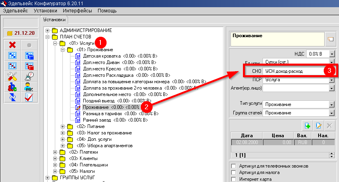Screen dimensions: 339x182
Task: Click the red X icon in left toolbar
Action: click(x=12, y=45)
